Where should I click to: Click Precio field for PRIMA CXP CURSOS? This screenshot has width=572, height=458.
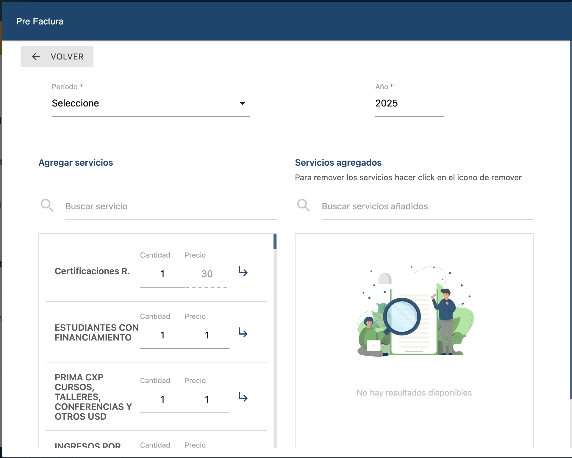pos(207,399)
